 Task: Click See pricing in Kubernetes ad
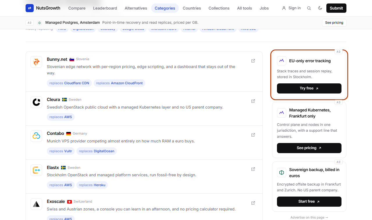click(309, 148)
